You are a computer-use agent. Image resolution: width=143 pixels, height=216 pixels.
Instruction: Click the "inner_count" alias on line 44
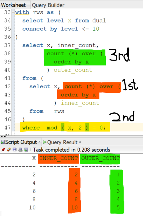point(80,103)
